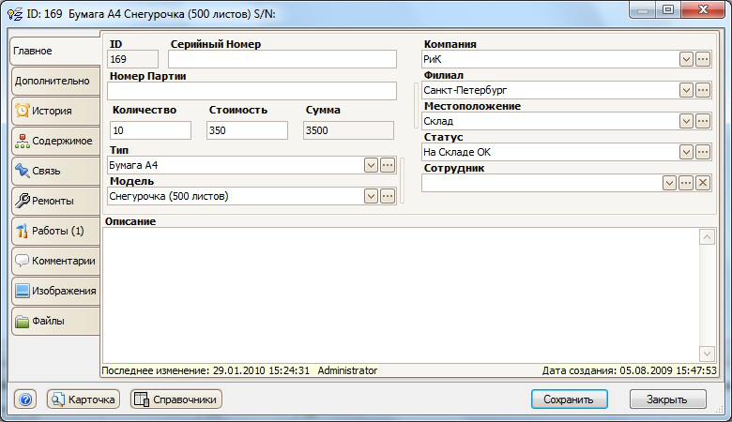Click the Сумма field showing 3500
Image resolution: width=732 pixels, height=422 pixels.
tap(348, 130)
